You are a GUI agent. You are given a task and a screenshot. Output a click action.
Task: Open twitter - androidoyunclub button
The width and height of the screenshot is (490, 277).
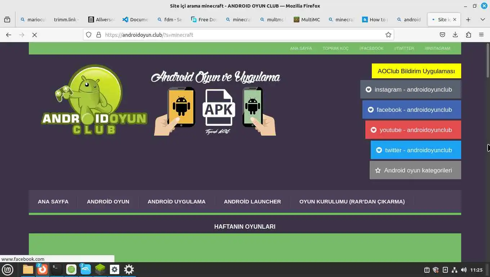(x=416, y=150)
